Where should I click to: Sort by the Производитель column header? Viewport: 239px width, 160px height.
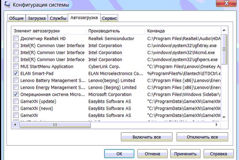pyautogui.click(x=115, y=31)
